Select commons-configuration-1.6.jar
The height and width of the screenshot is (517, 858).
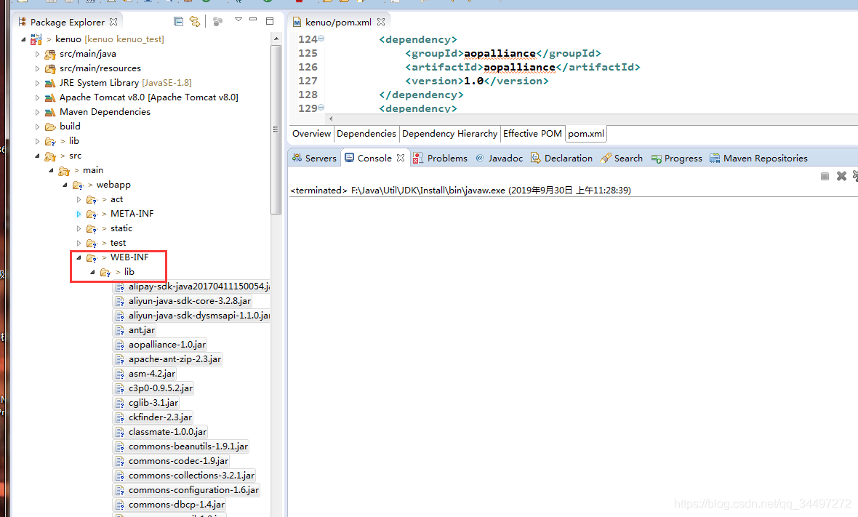tap(187, 489)
